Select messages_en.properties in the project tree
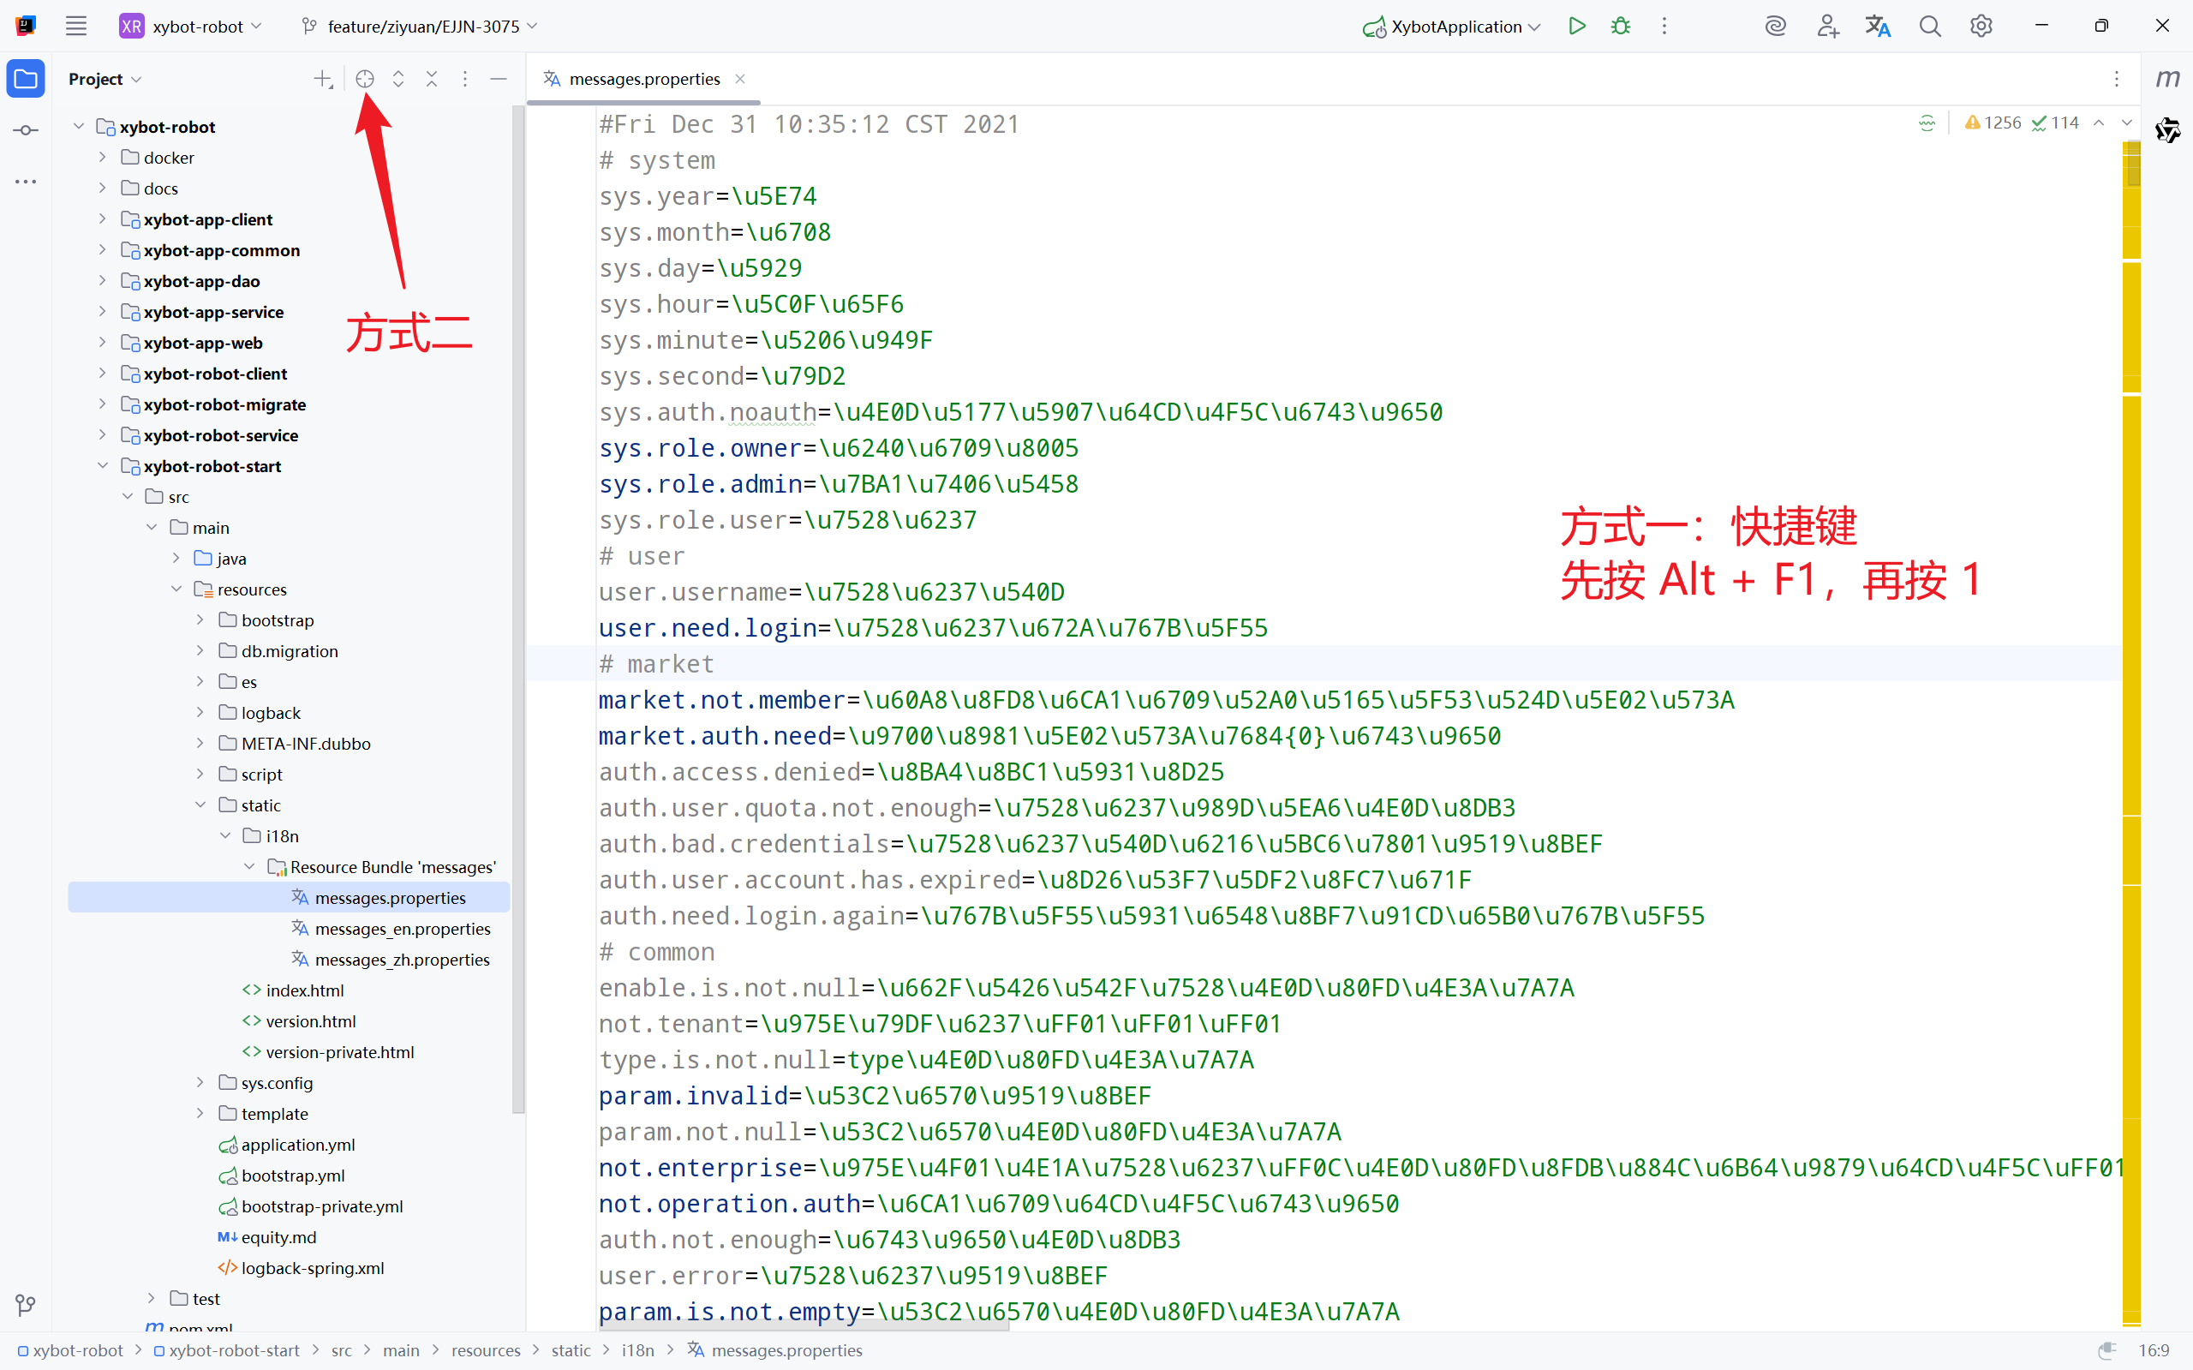This screenshot has width=2193, height=1370. [402, 929]
